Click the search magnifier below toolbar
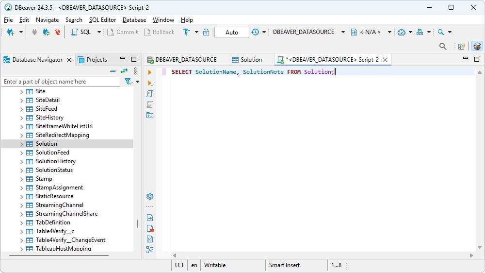 point(443,46)
